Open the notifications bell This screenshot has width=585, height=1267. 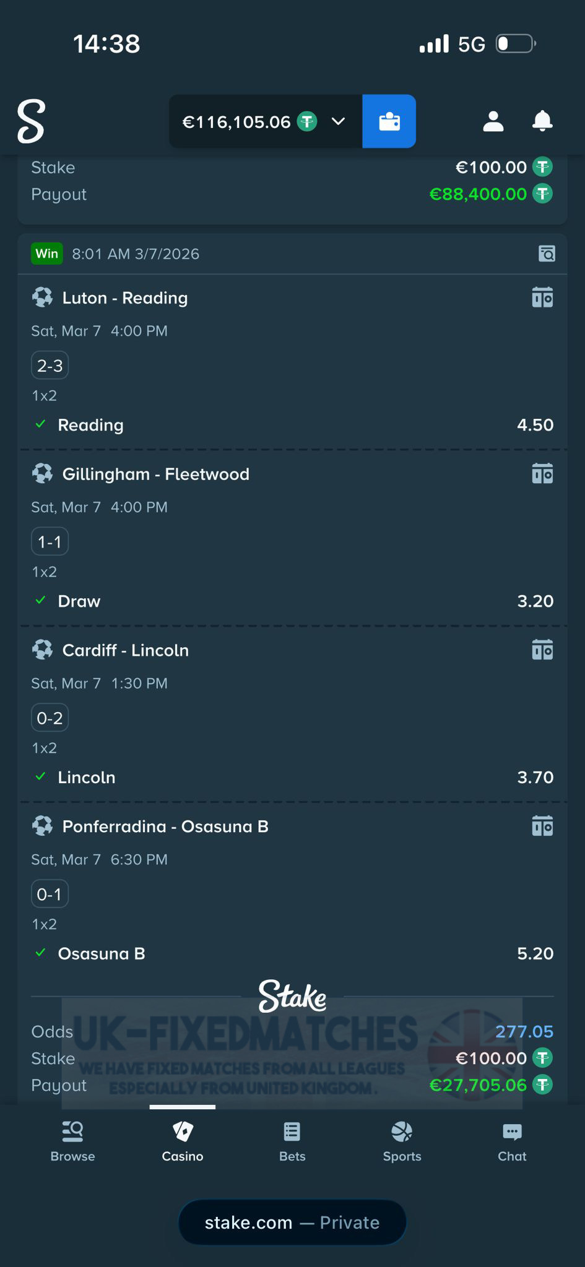pyautogui.click(x=542, y=121)
